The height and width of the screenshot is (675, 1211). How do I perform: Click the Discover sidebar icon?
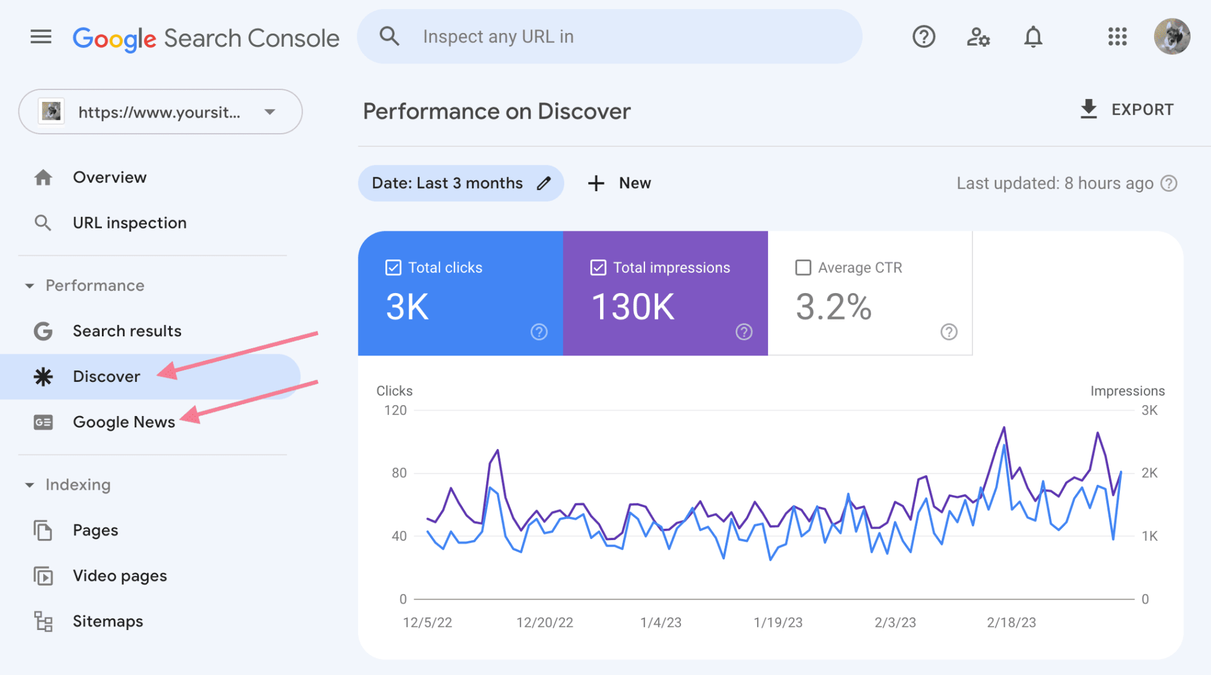[x=45, y=375]
